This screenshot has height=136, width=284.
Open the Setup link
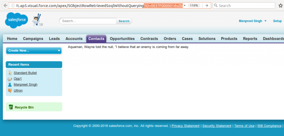click(277, 21)
